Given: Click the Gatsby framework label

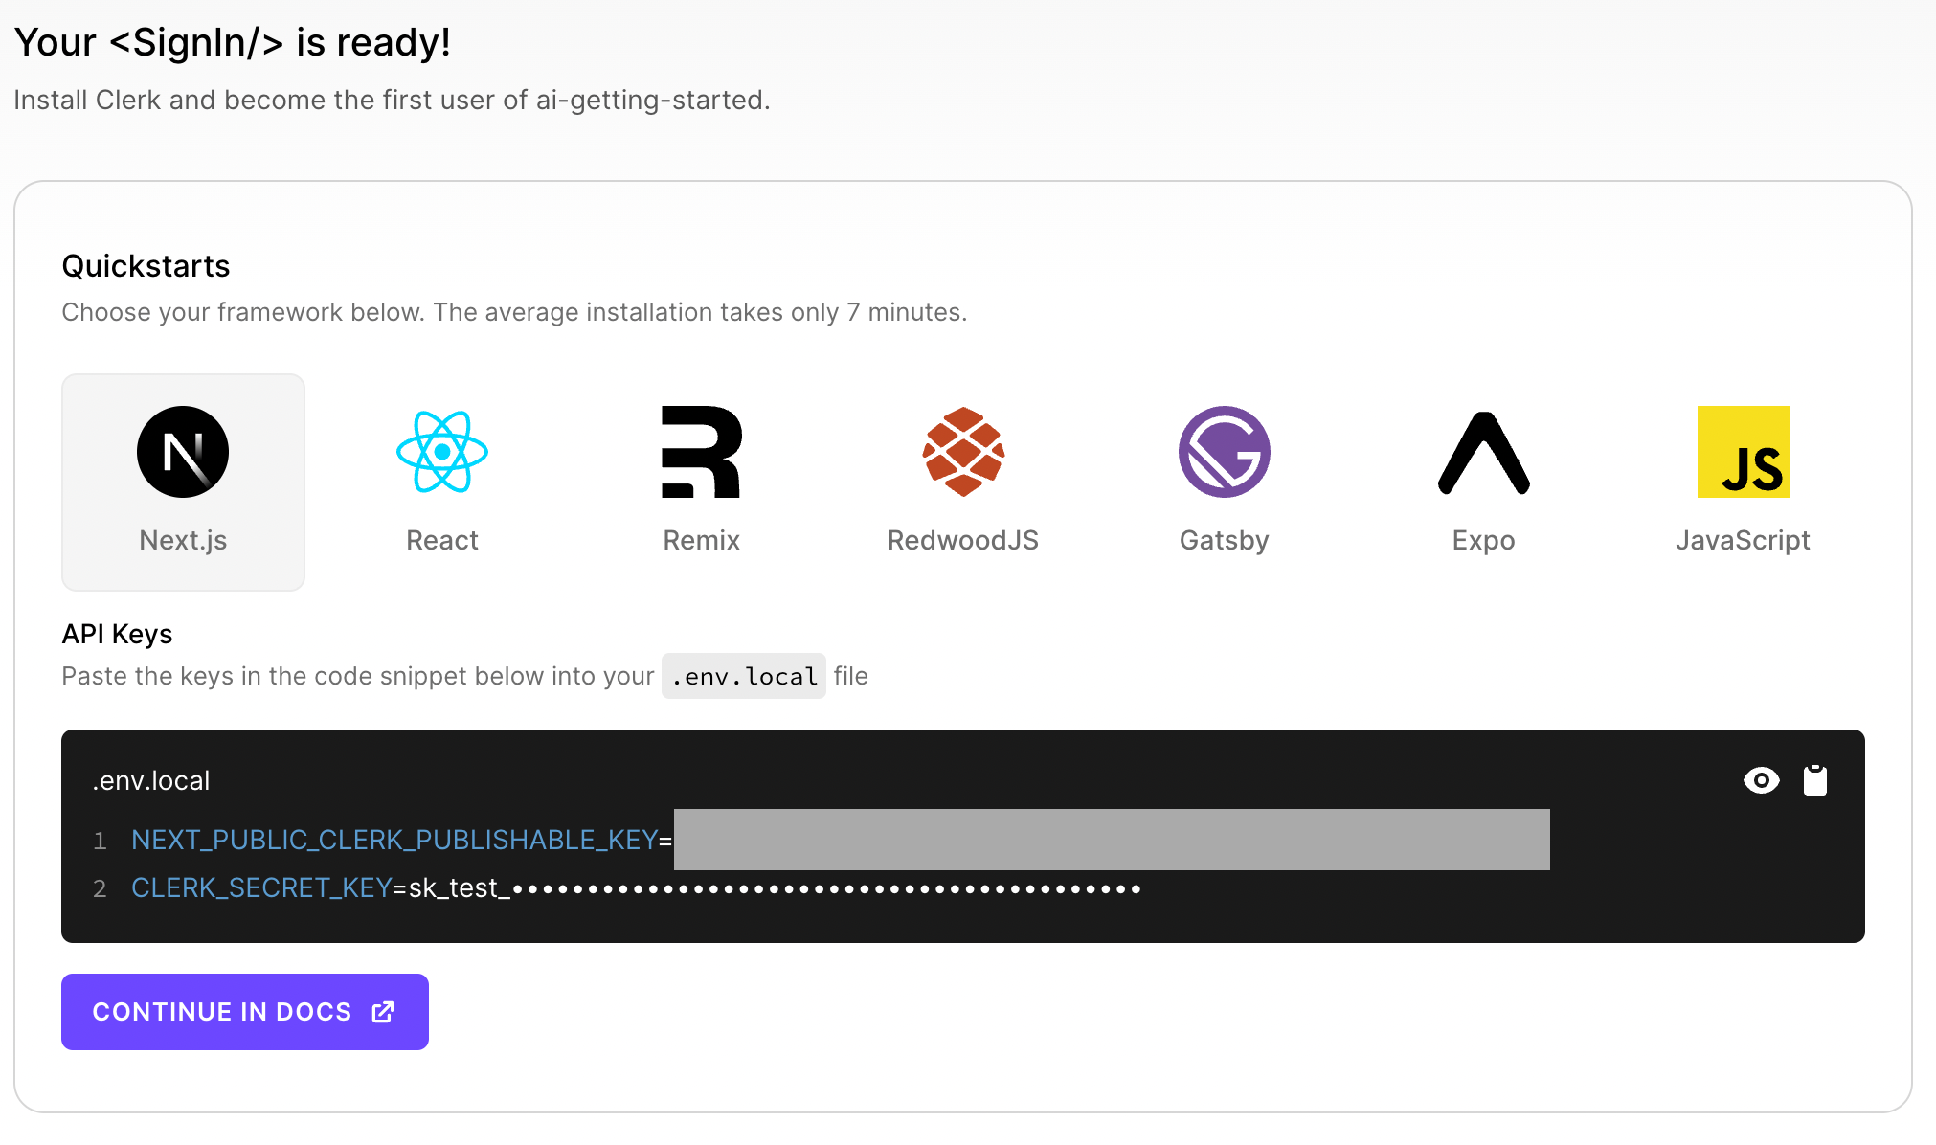Looking at the screenshot, I should tap(1225, 540).
